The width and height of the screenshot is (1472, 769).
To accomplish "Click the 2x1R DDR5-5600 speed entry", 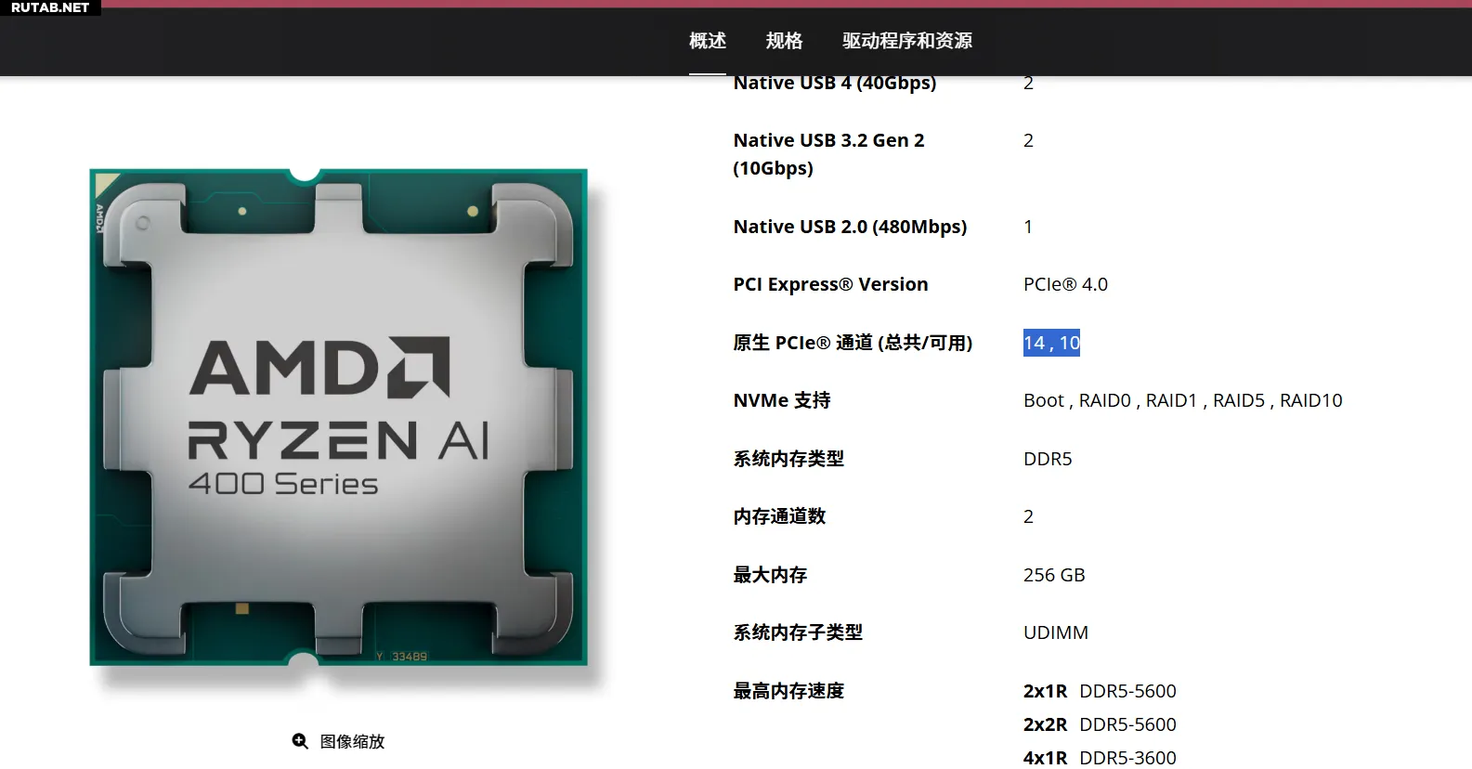I will [x=1100, y=691].
